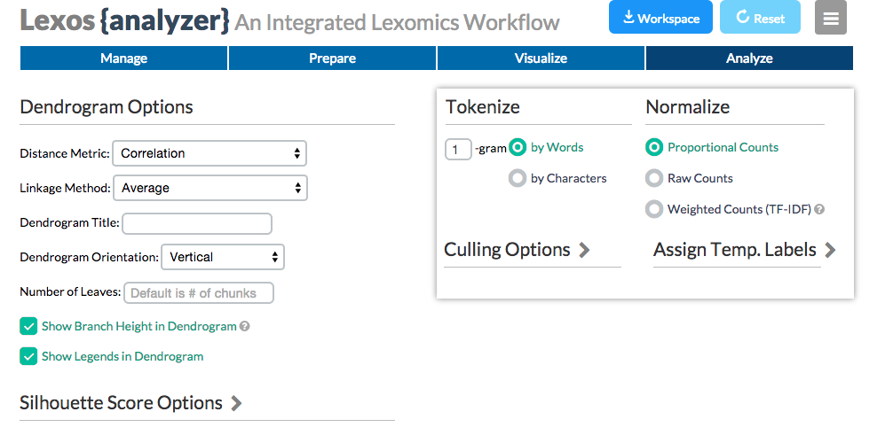Image resolution: width=893 pixels, height=435 pixels.
Task: Open the Linkage Method dropdown
Action: point(210,188)
